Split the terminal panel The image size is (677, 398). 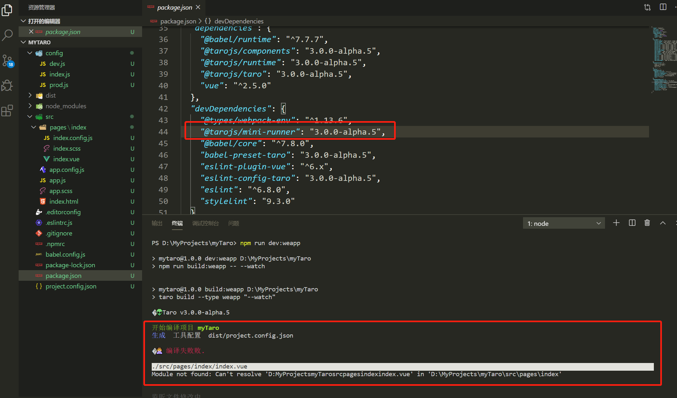point(632,223)
